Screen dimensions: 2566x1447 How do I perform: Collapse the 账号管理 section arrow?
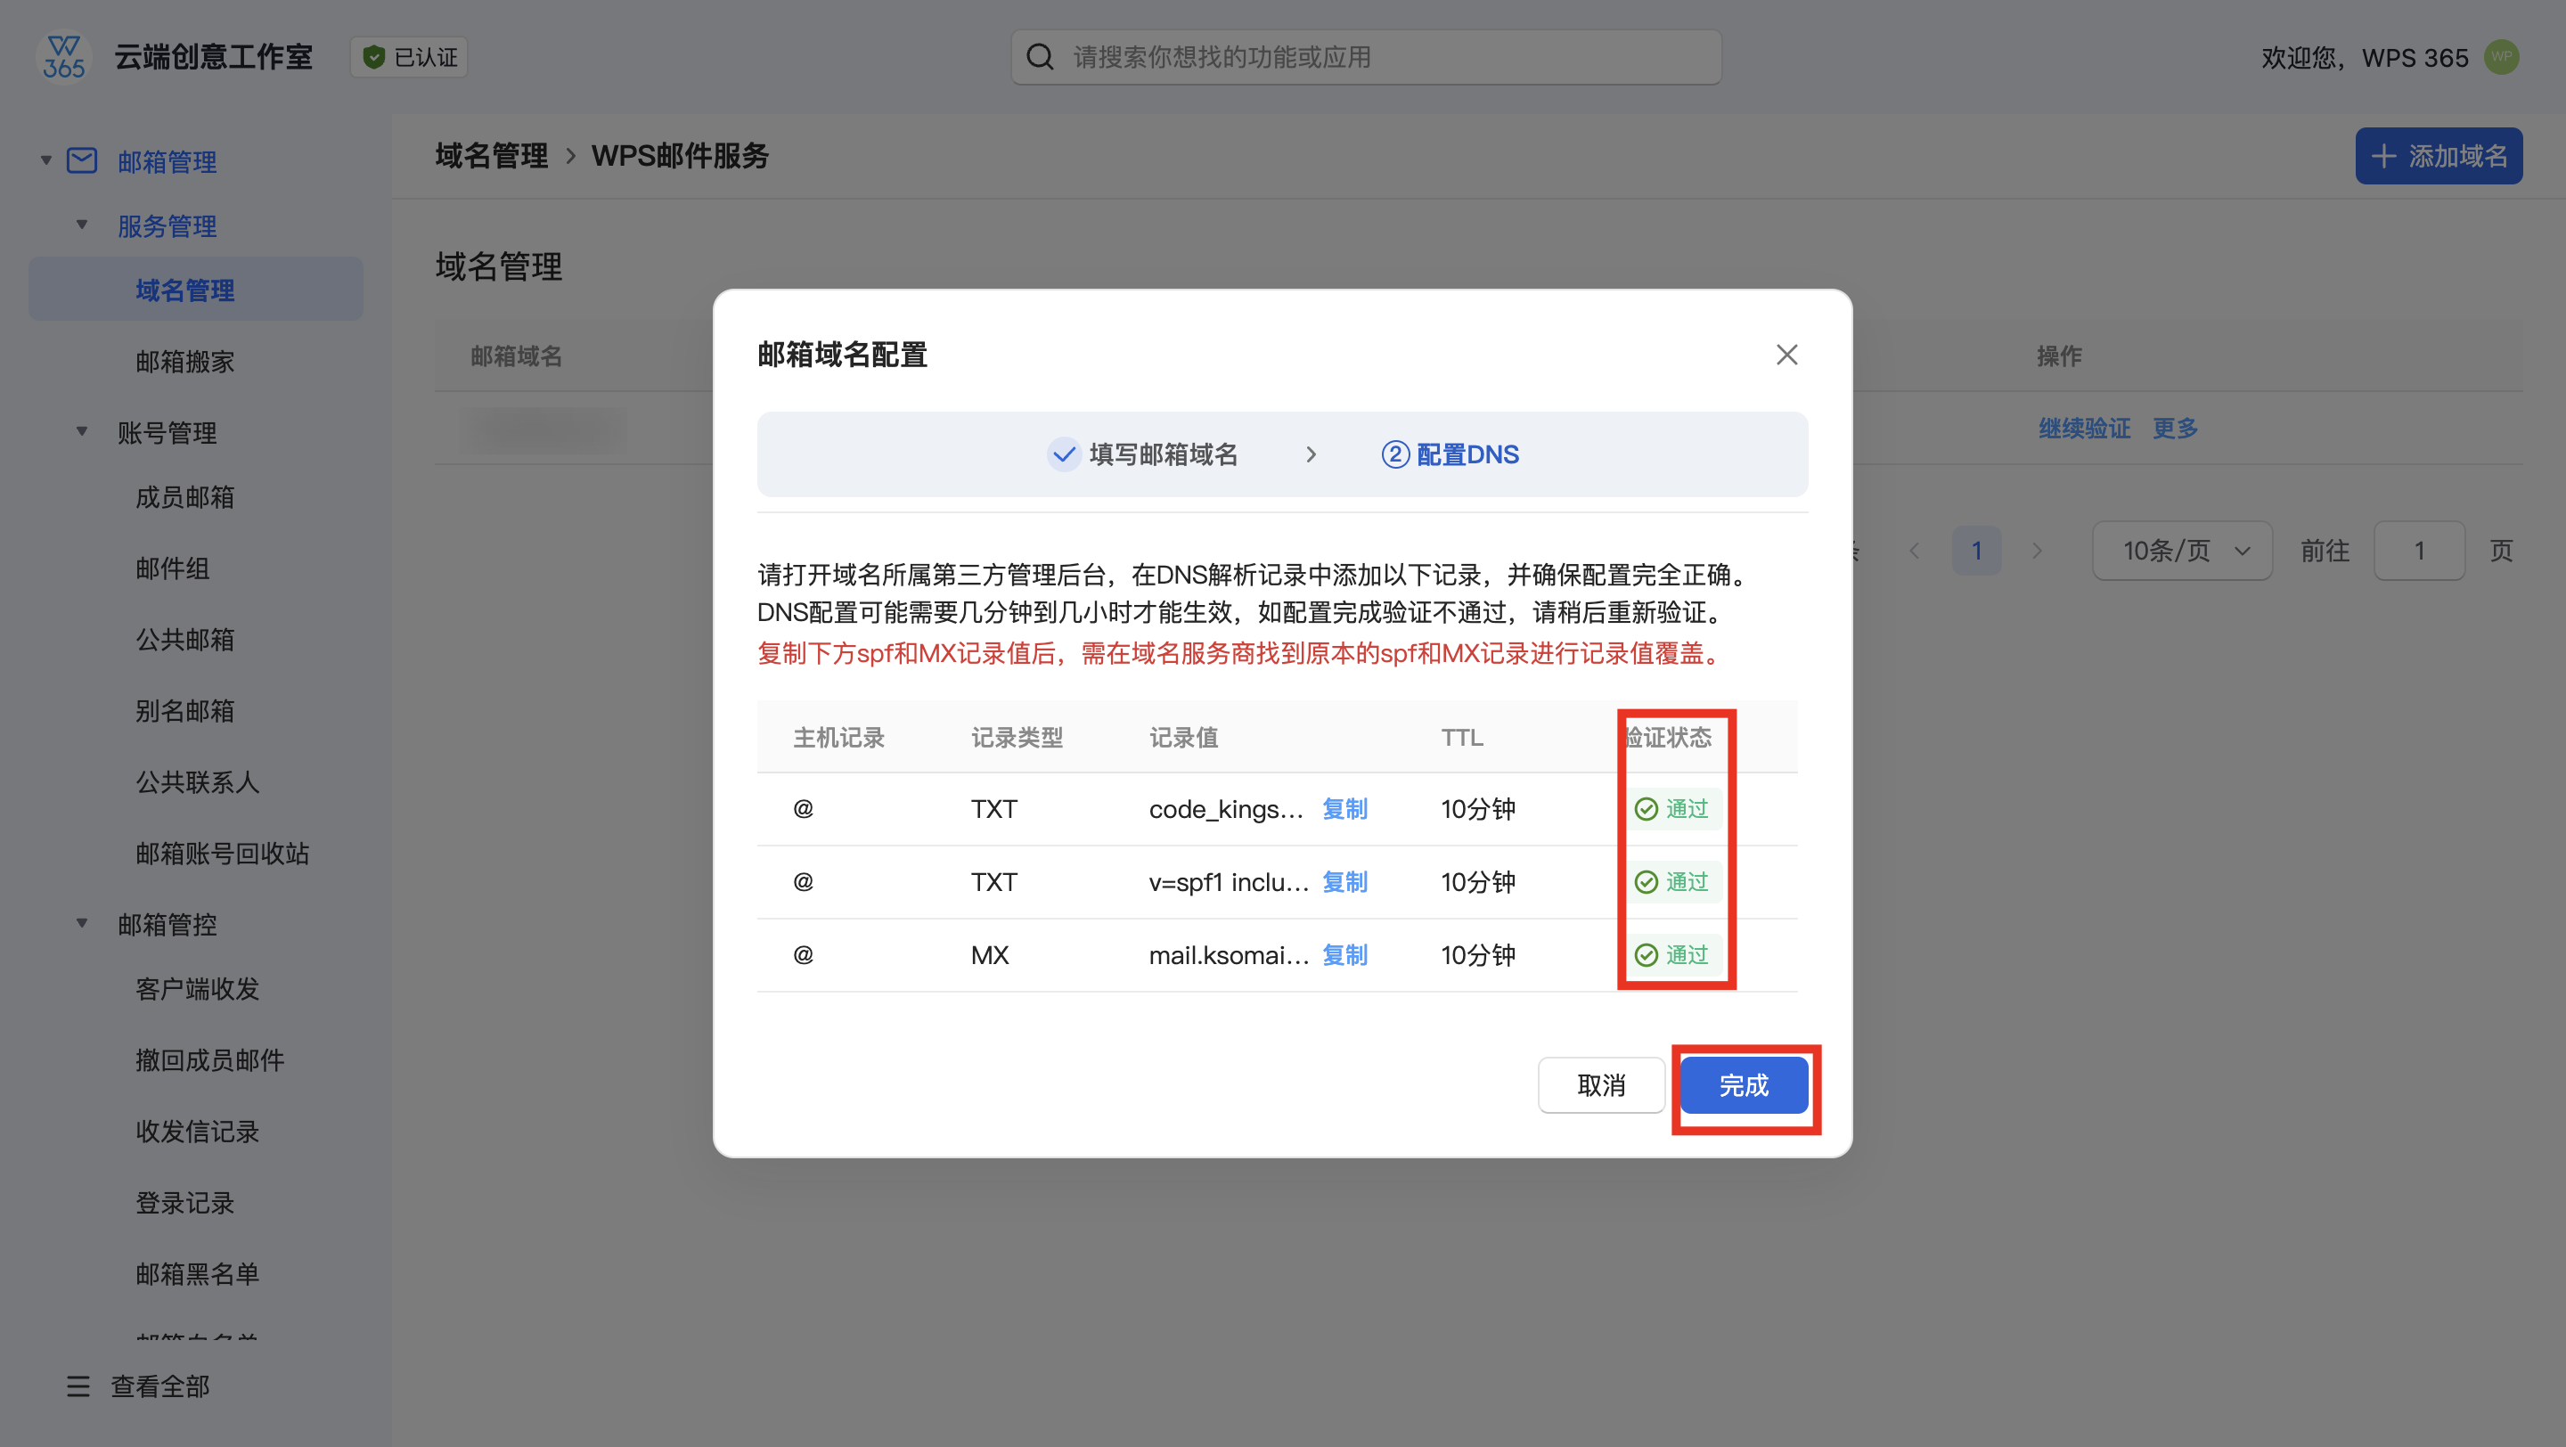[x=82, y=432]
